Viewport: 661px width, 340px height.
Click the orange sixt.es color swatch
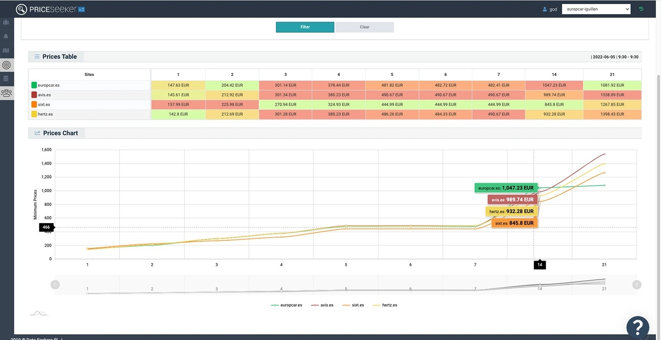pyautogui.click(x=34, y=105)
